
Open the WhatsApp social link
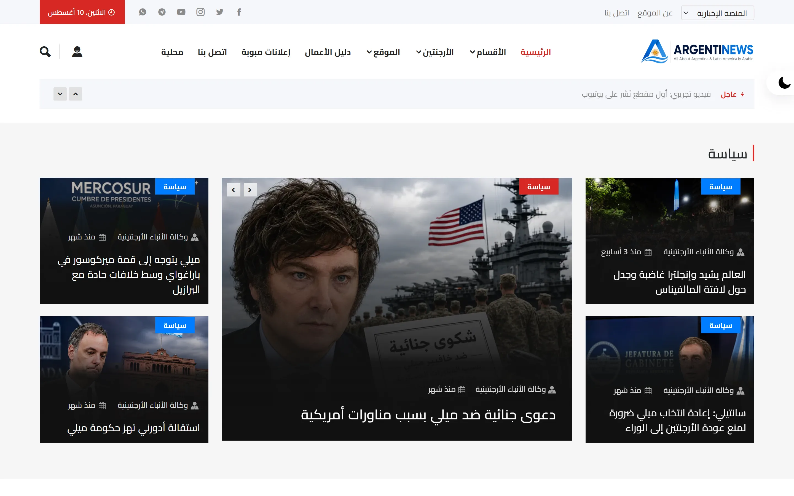pyautogui.click(x=142, y=12)
